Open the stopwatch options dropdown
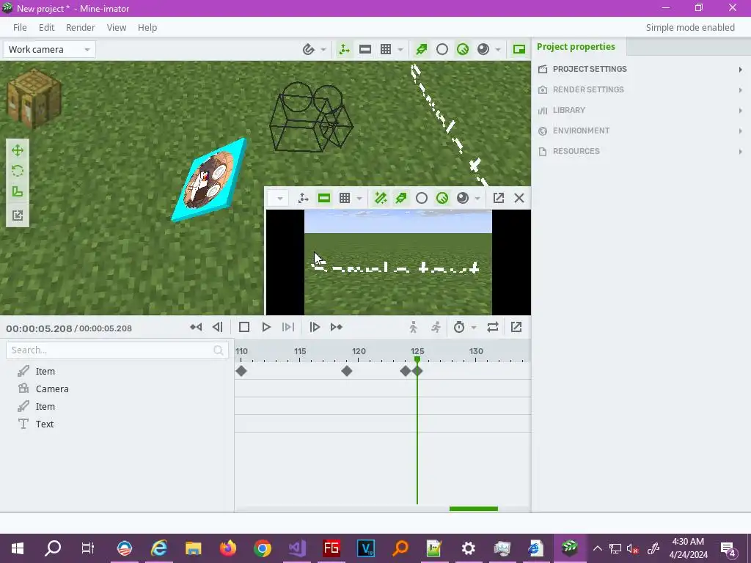 tap(474, 328)
